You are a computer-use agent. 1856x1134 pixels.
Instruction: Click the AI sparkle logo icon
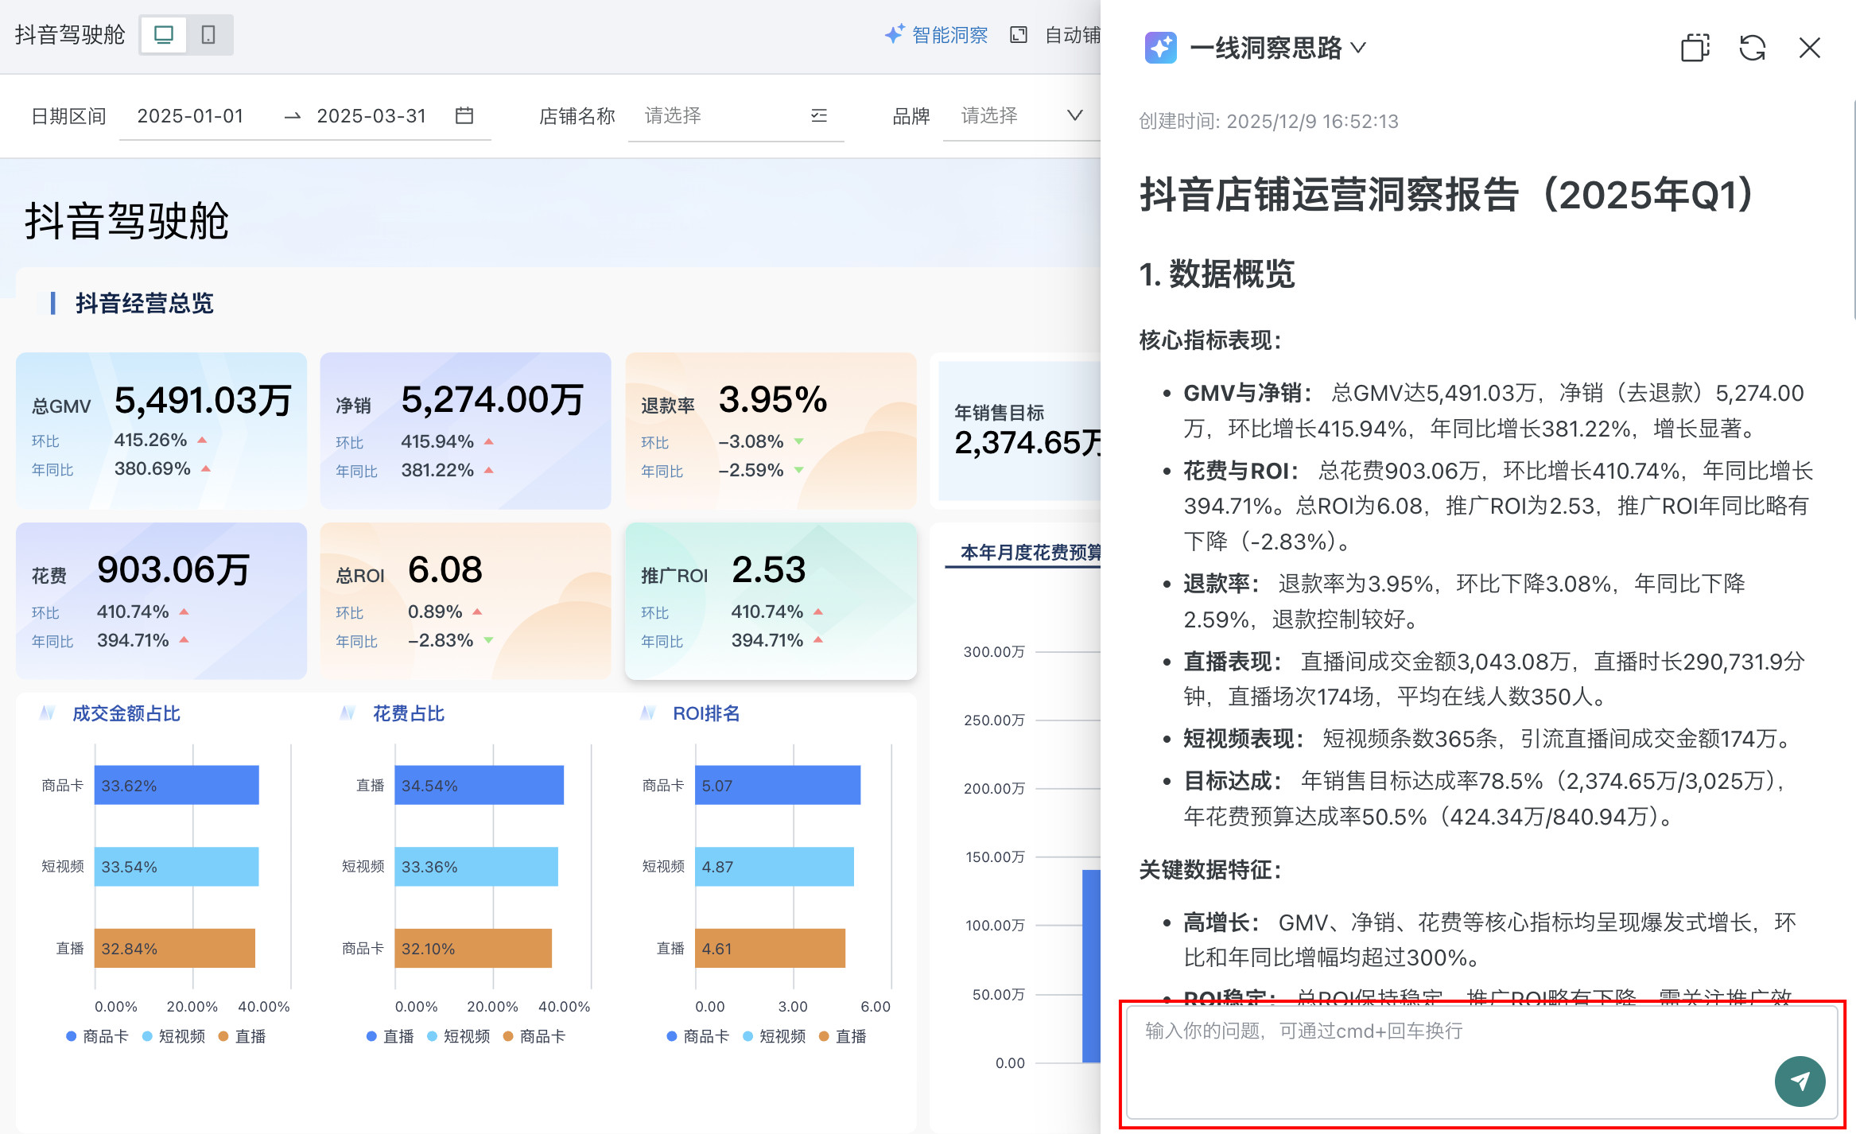click(1160, 49)
